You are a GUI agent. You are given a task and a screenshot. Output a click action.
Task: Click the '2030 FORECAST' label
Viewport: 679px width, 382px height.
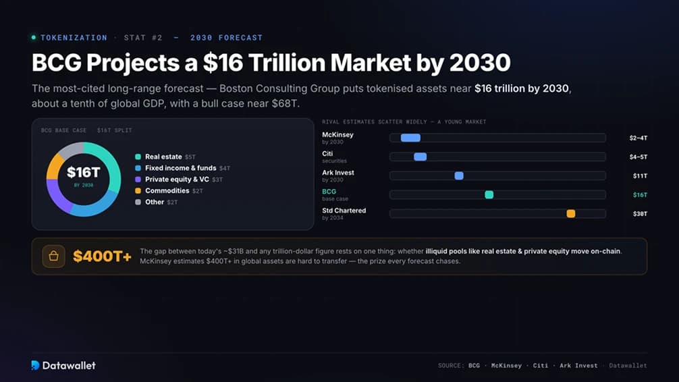click(227, 38)
